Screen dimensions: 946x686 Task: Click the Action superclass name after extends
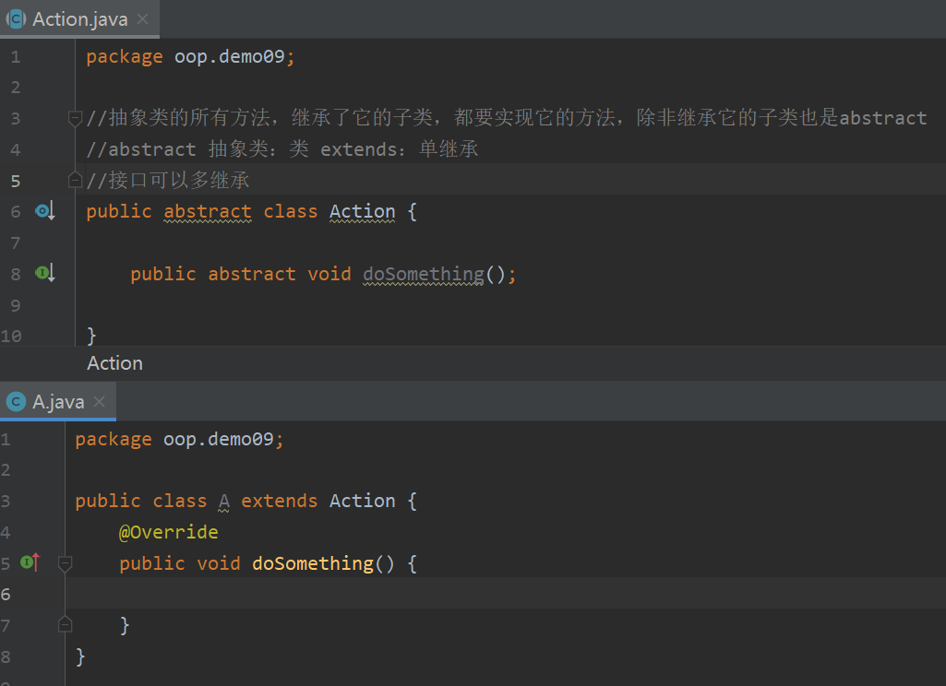coord(362,501)
